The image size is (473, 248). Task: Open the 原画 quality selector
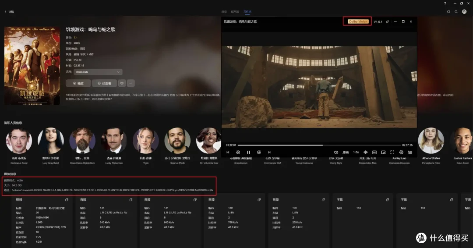(x=346, y=152)
